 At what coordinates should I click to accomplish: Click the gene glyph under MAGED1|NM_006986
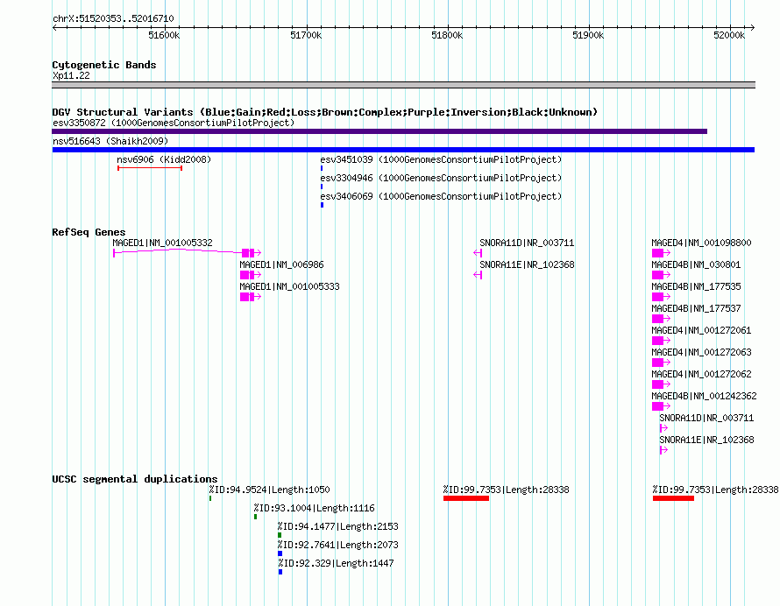click(x=251, y=275)
